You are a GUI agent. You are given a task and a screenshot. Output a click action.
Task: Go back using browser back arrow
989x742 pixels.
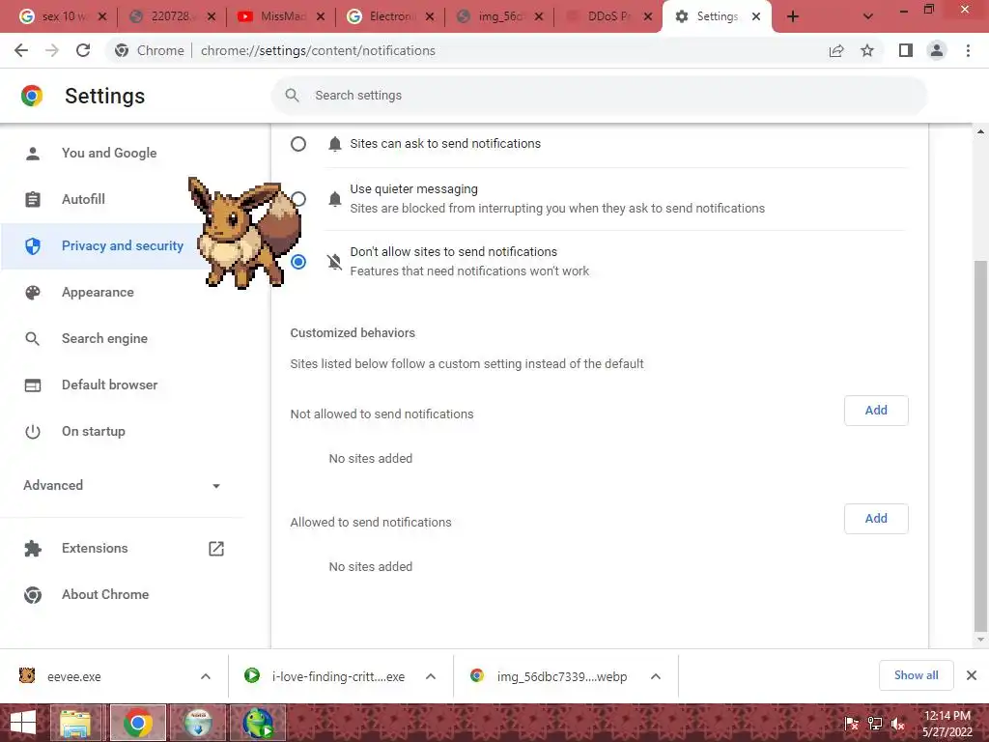point(21,50)
